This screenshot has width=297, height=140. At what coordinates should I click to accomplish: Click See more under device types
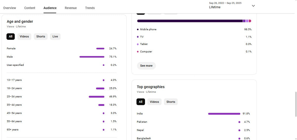(146, 66)
